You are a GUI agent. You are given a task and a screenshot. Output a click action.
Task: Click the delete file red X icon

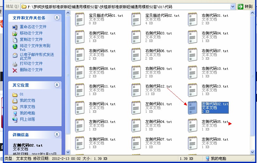15,70
